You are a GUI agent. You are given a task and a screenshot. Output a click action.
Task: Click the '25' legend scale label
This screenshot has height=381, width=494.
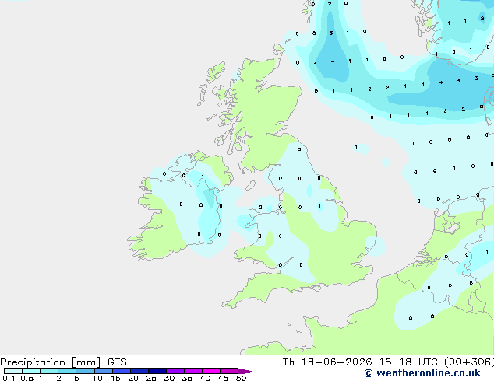[151, 378]
